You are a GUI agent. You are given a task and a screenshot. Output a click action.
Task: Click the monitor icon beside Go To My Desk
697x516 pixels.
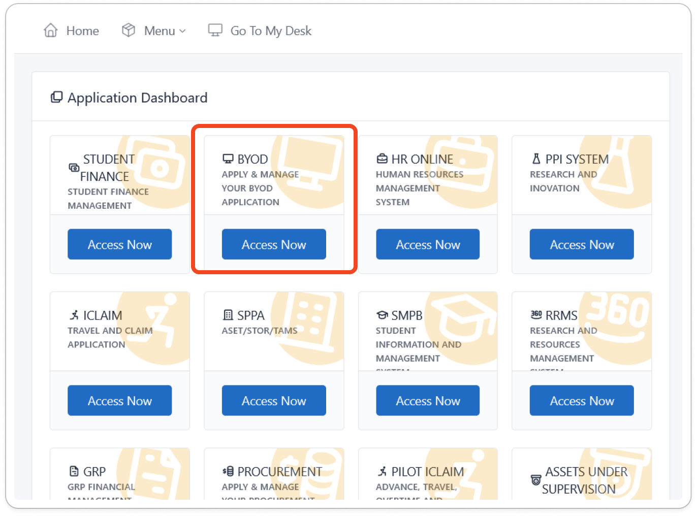[x=215, y=30]
